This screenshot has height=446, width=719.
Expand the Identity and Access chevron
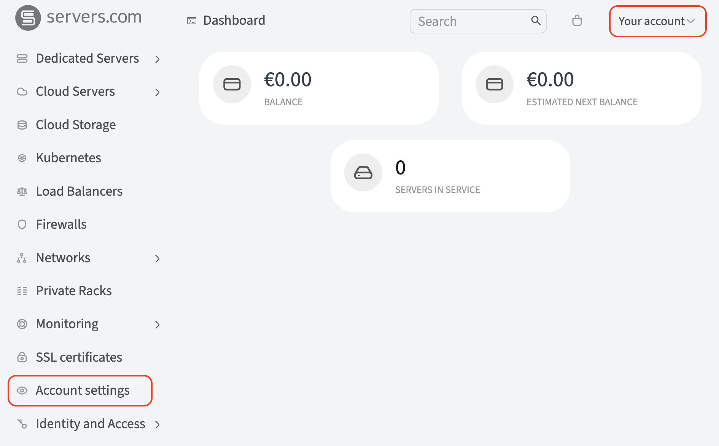(x=157, y=424)
